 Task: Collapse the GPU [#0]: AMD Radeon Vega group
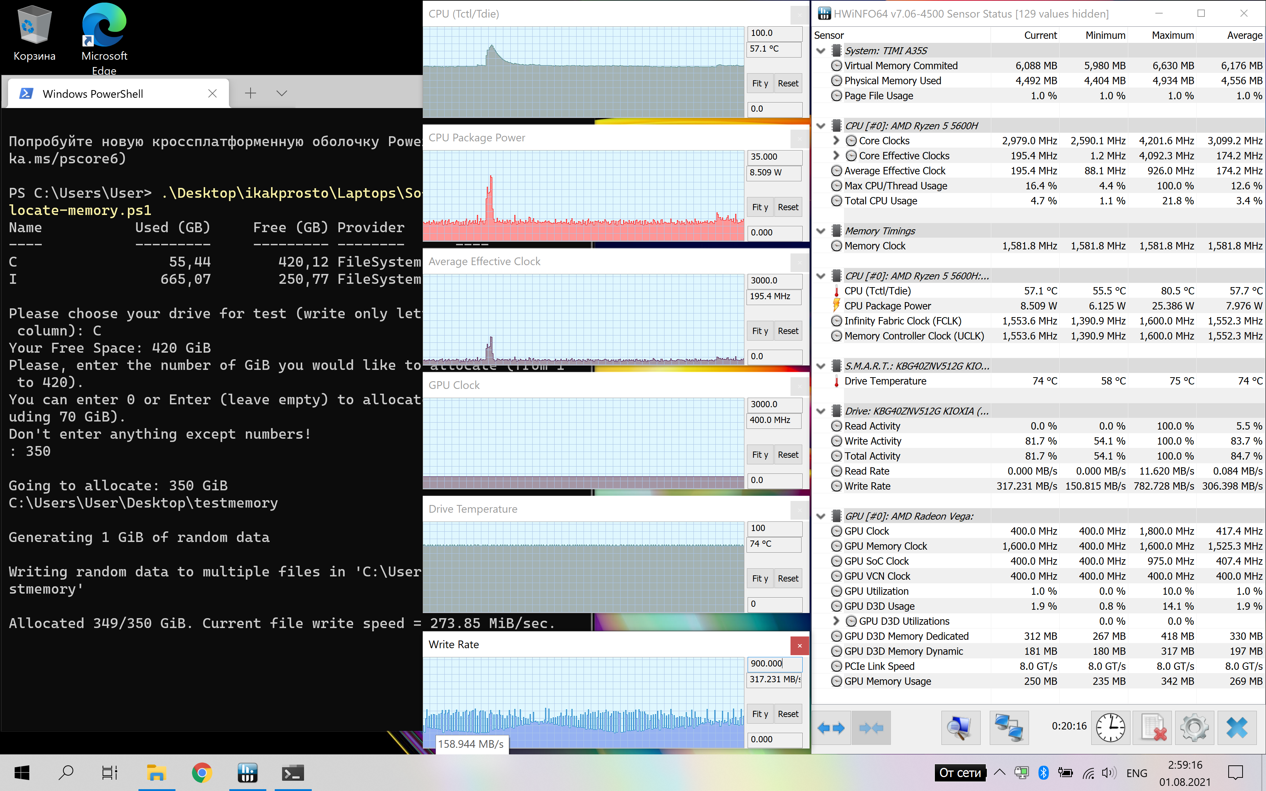coord(821,516)
